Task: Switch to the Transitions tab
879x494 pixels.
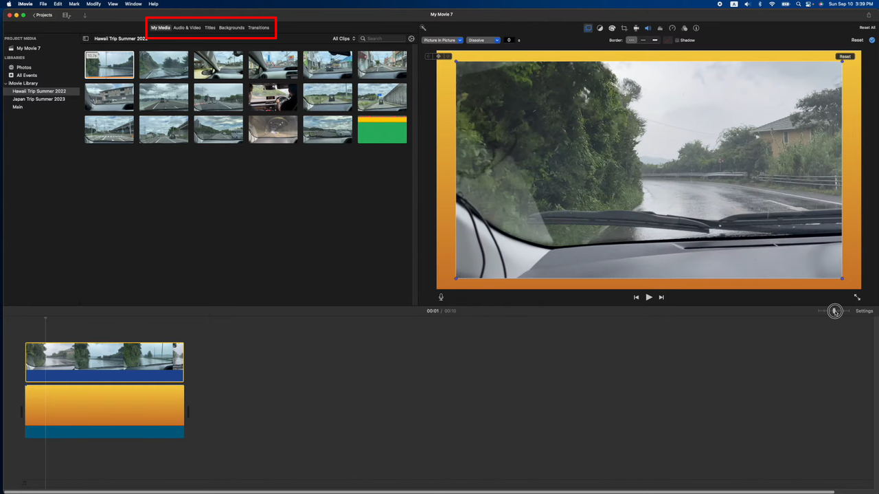Action: coord(258,28)
